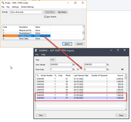
Task: Click the To Code field showing 8
Action: 95,69
